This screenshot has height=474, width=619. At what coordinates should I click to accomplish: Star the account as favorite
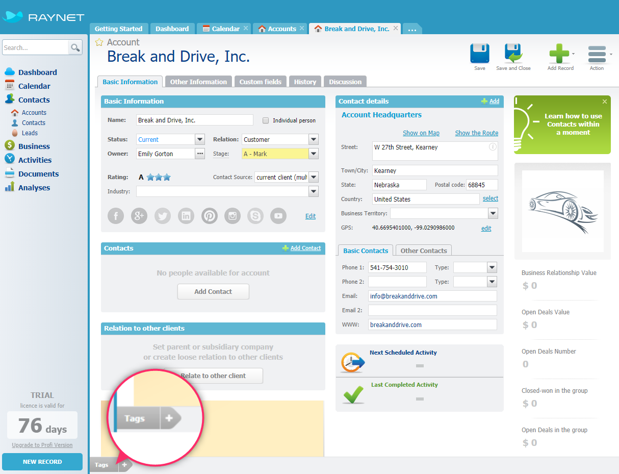pos(99,42)
